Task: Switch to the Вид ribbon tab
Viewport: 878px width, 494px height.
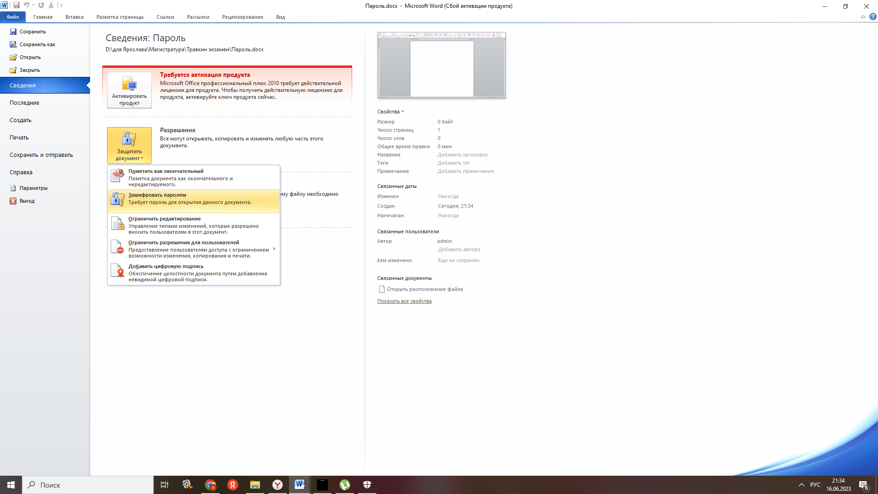Action: click(280, 17)
